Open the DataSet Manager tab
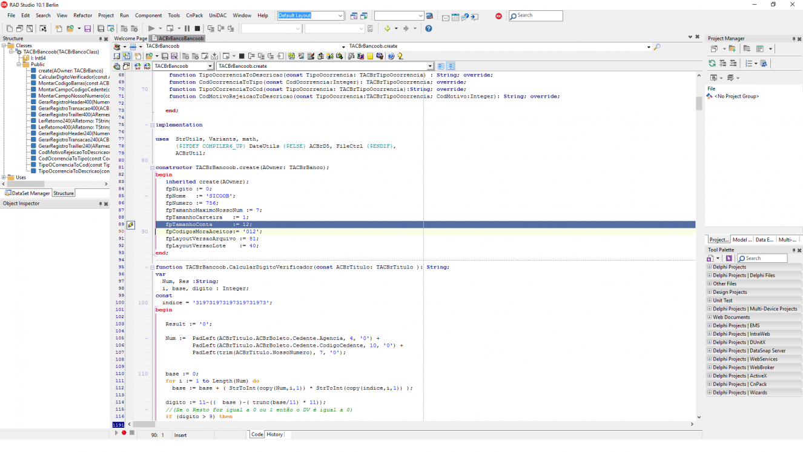Image resolution: width=803 pixels, height=452 pixels. pyautogui.click(x=27, y=193)
